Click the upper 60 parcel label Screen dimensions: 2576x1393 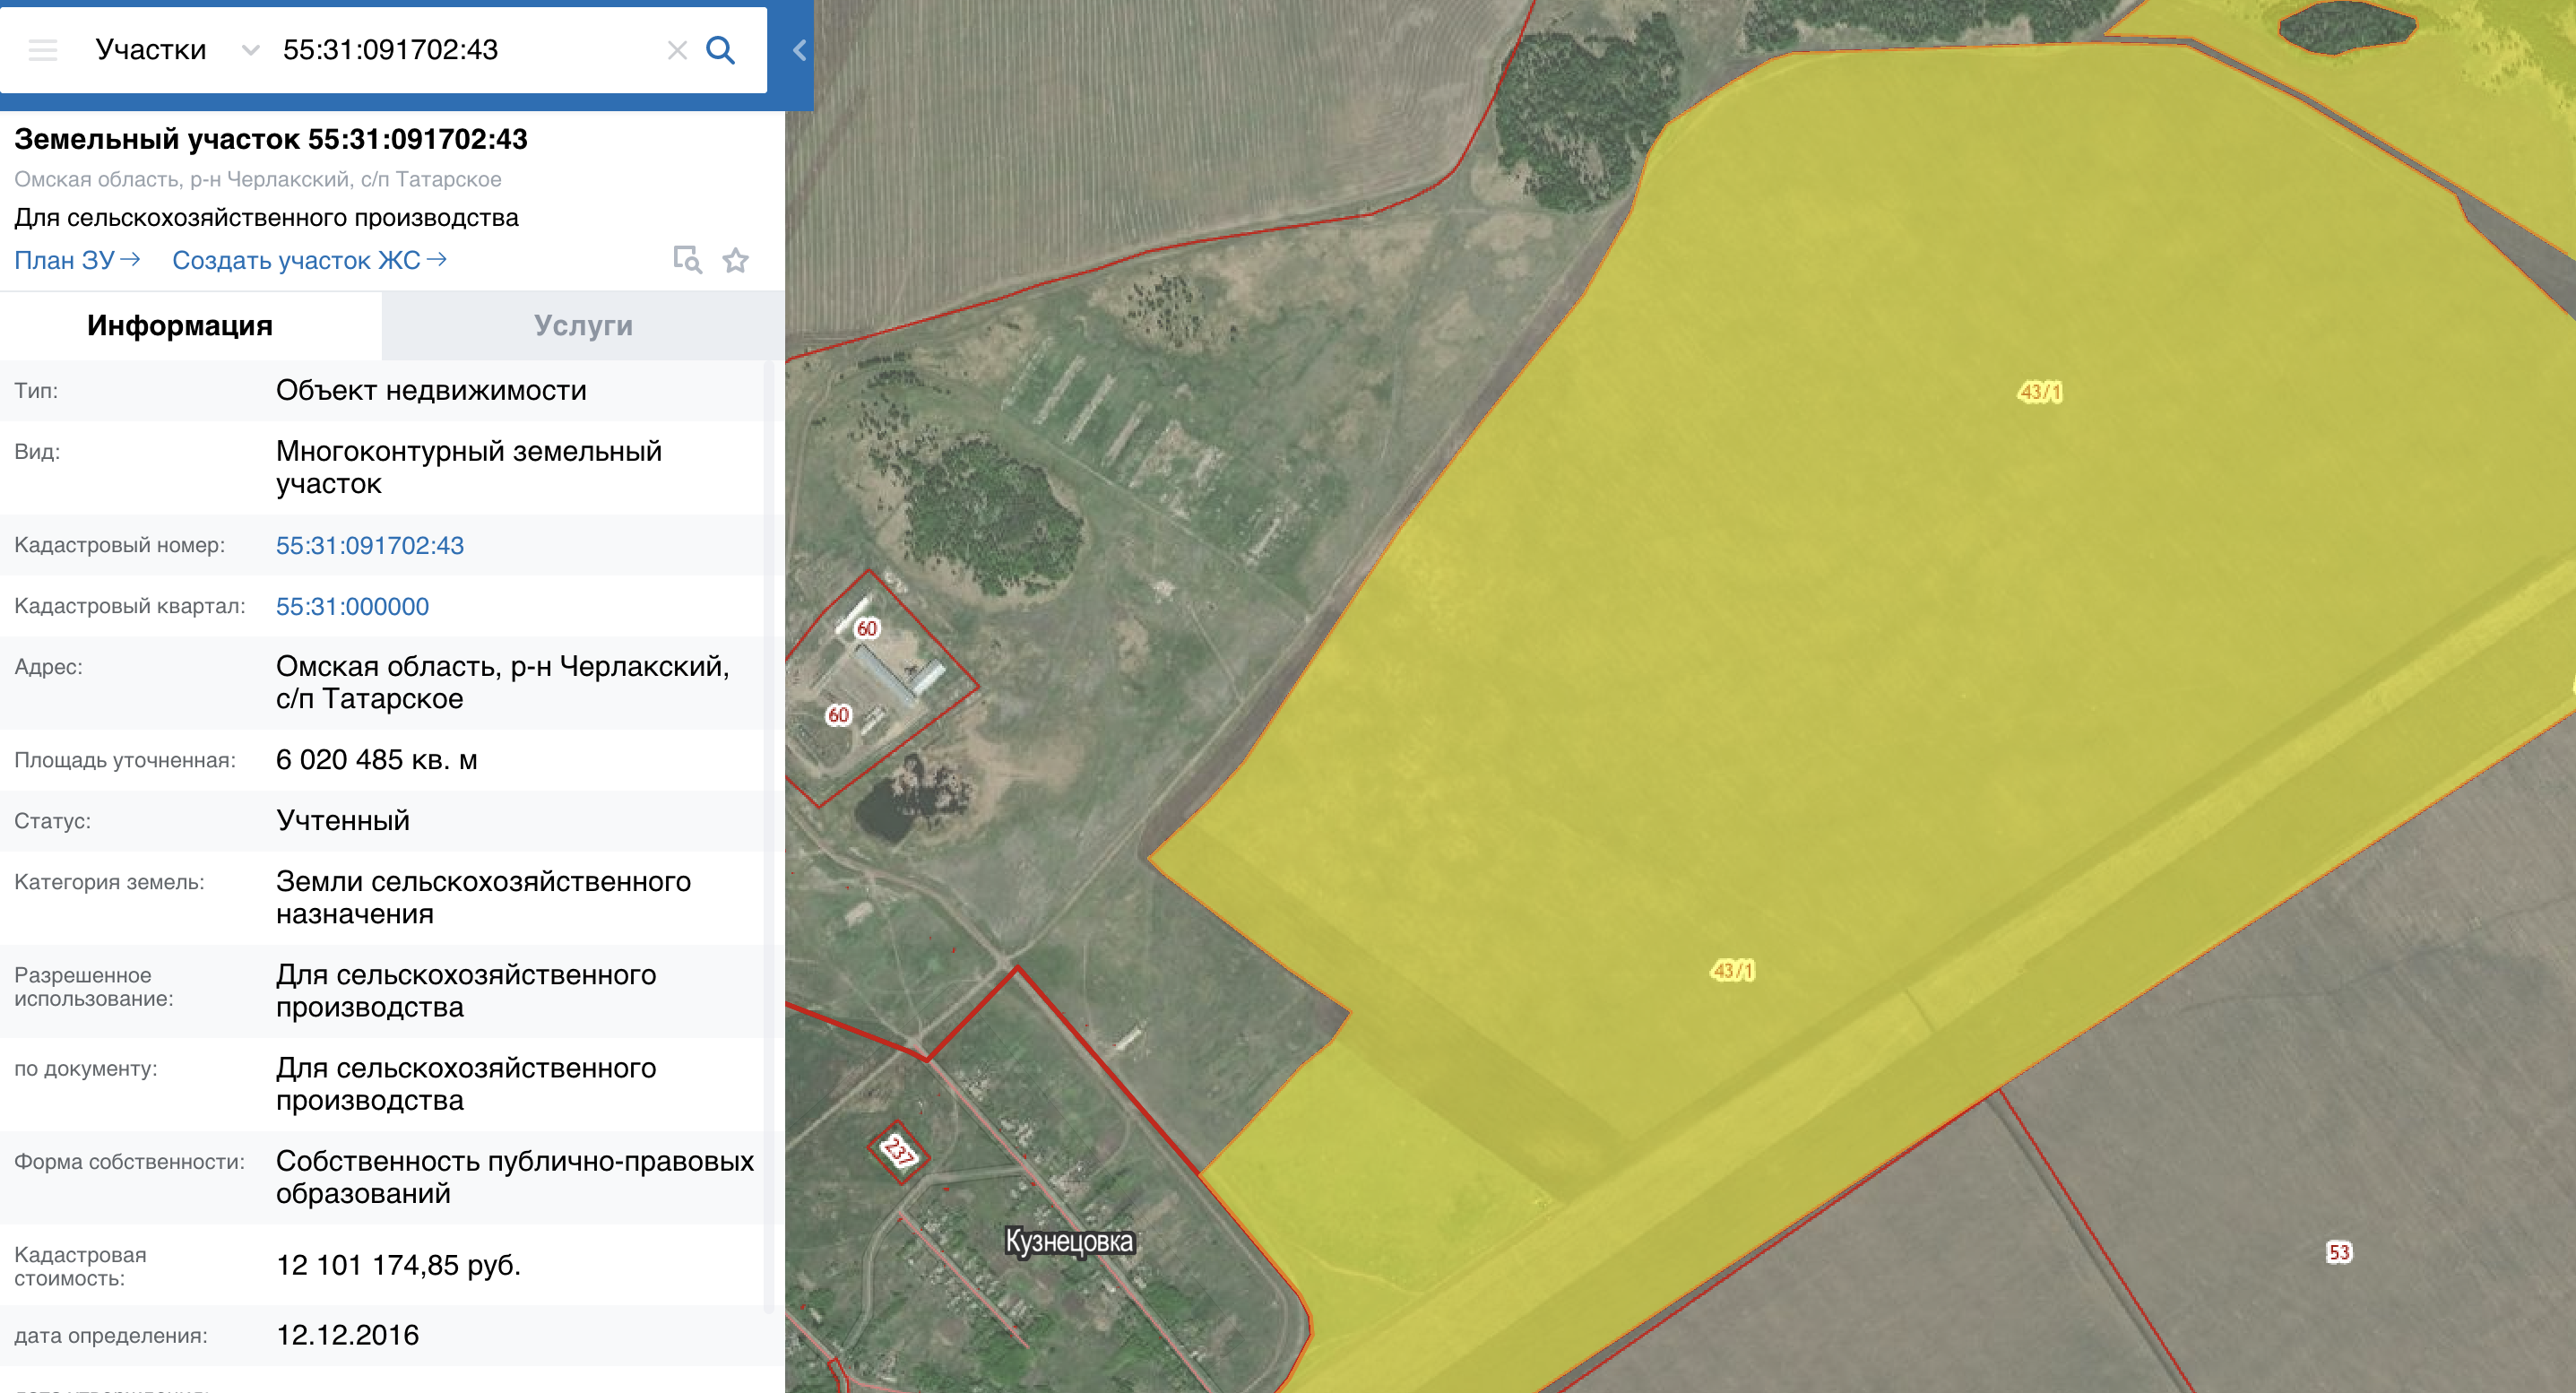click(867, 628)
